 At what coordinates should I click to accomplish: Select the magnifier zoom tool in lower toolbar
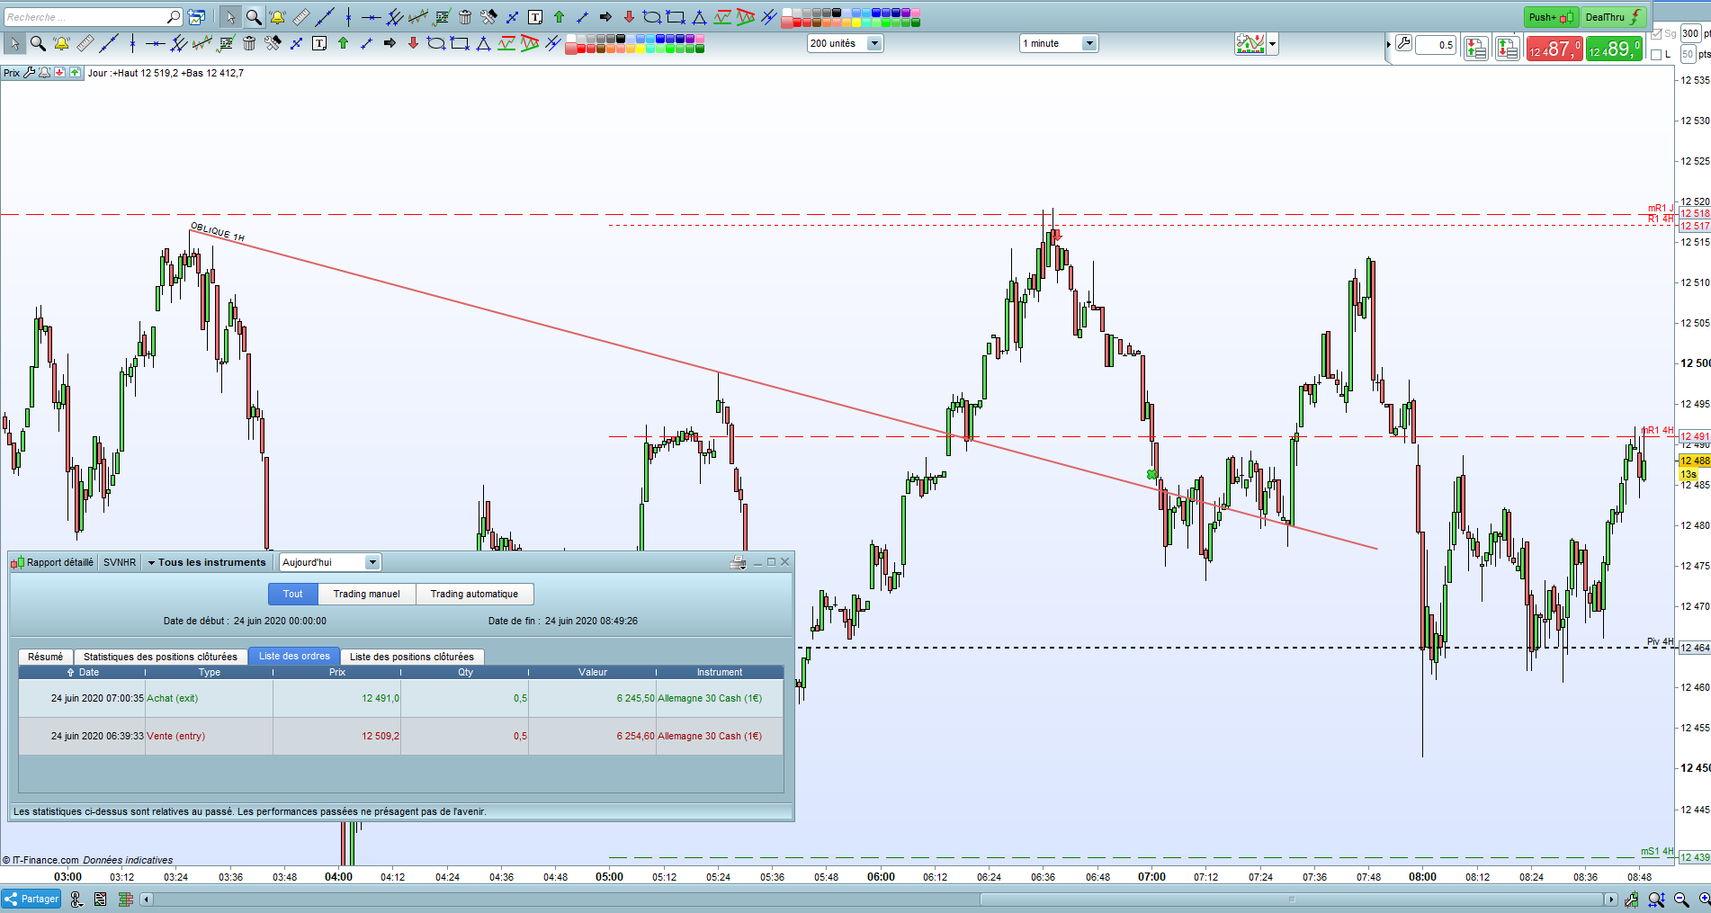pos(38,43)
